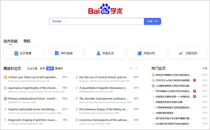
Task: Open 'Has the use of cervical, breast' paper
Action: (104, 77)
